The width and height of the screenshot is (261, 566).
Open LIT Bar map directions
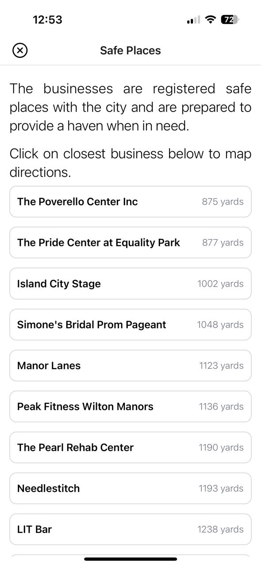pyautogui.click(x=130, y=529)
